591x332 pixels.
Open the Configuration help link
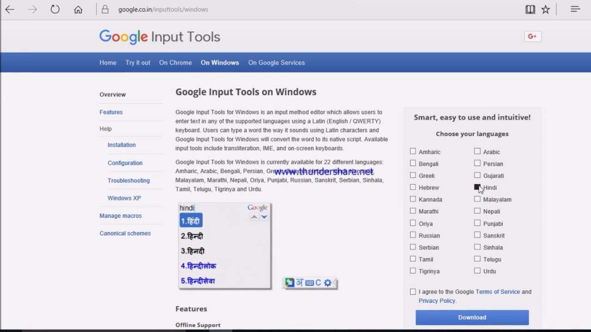click(x=125, y=163)
